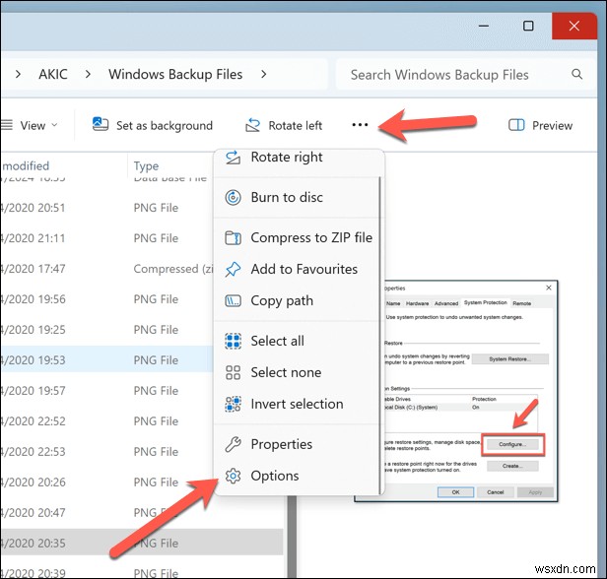Select the Compressed file row dated 17:47

tap(106, 269)
